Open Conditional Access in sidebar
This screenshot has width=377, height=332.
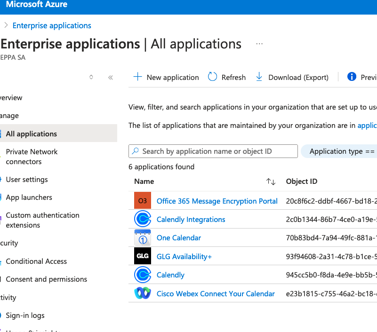click(36, 261)
